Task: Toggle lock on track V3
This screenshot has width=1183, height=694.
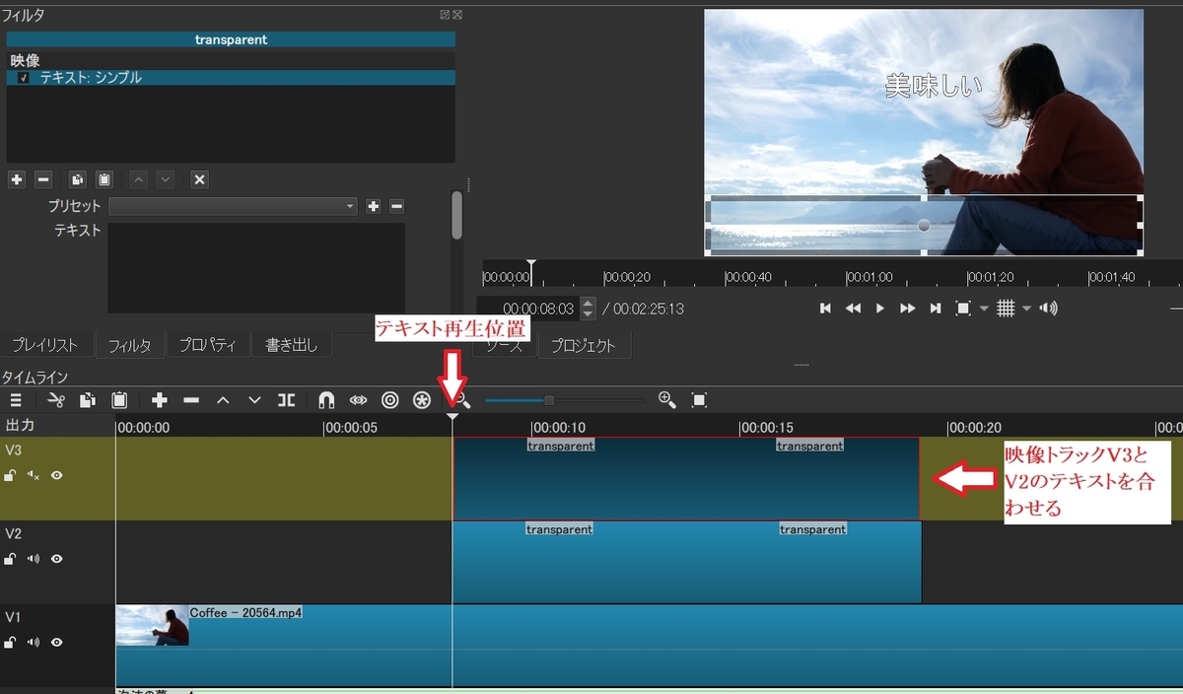Action: pyautogui.click(x=11, y=475)
